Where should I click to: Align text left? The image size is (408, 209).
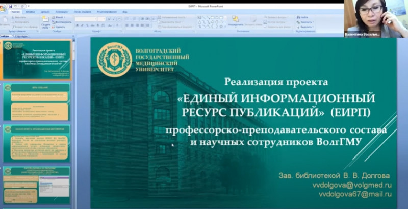(127, 25)
